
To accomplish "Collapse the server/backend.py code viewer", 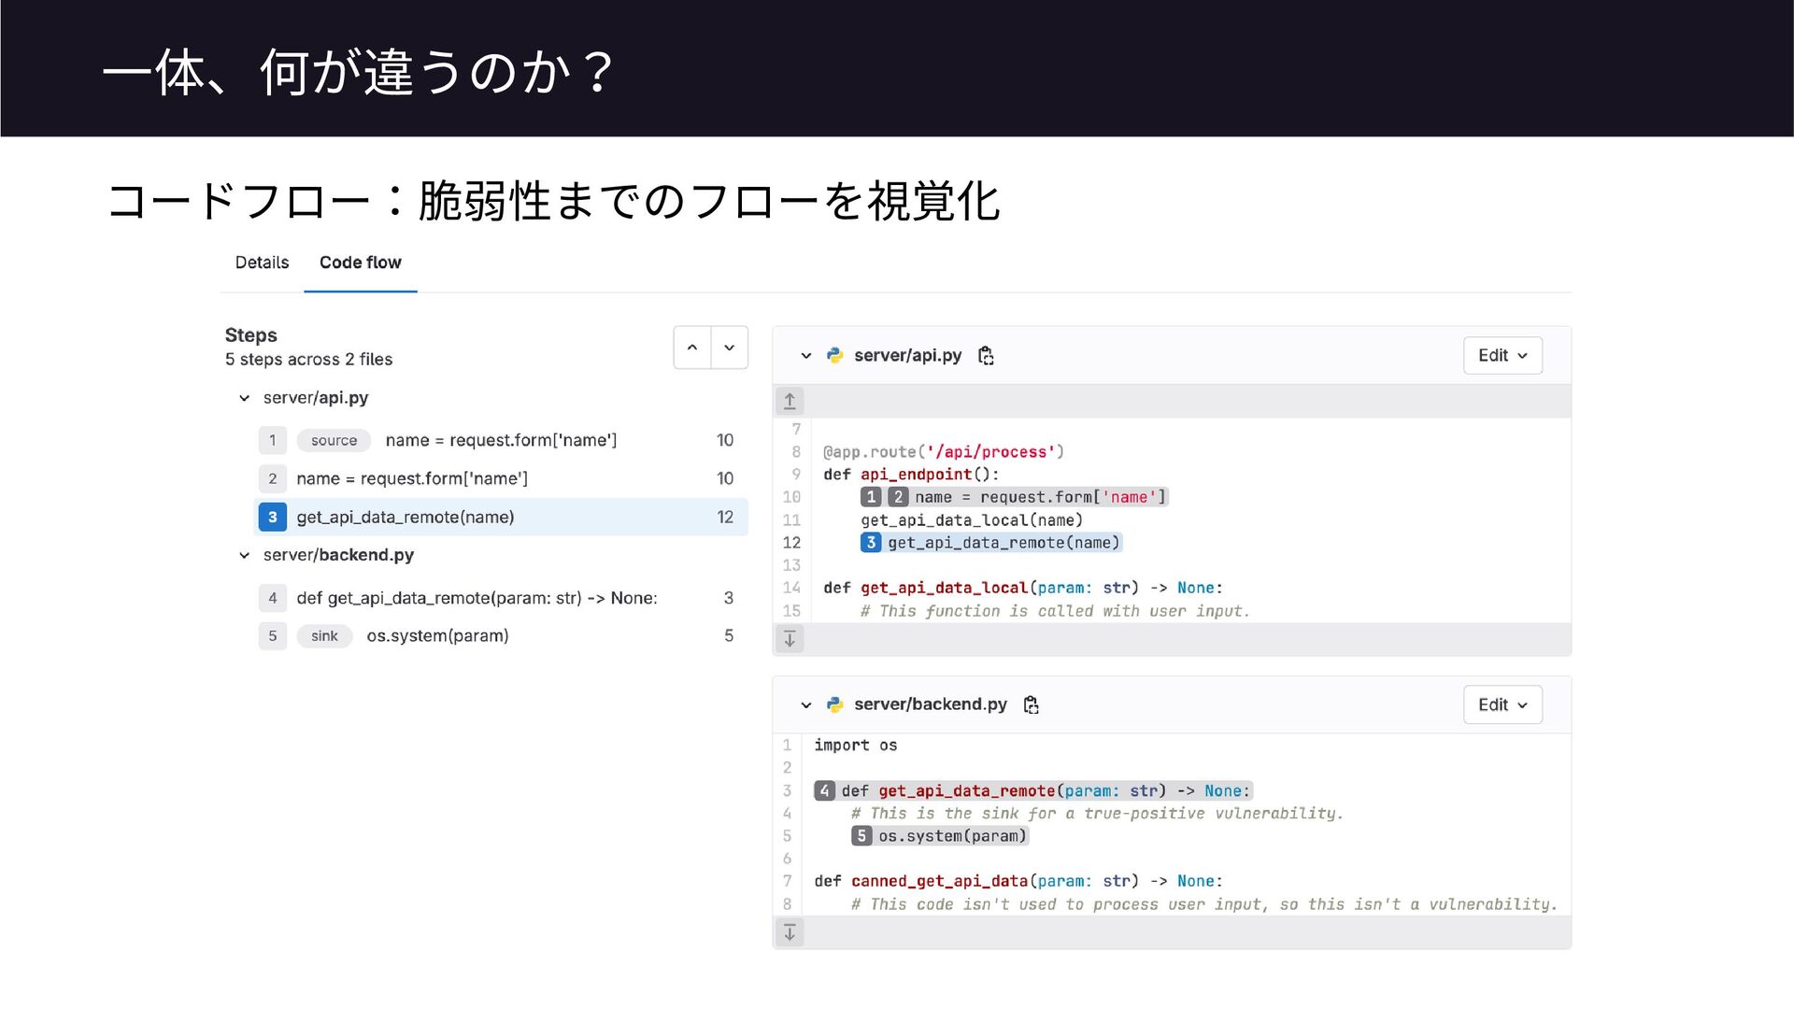I will point(806,705).
